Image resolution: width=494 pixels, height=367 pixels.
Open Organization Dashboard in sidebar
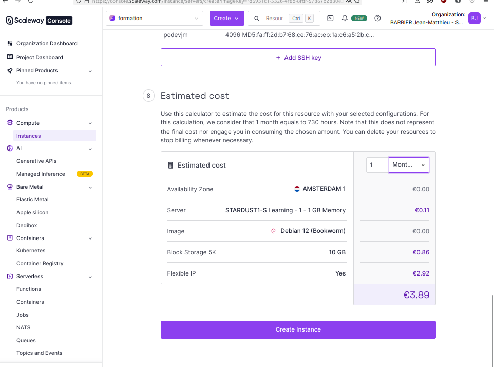click(x=47, y=43)
